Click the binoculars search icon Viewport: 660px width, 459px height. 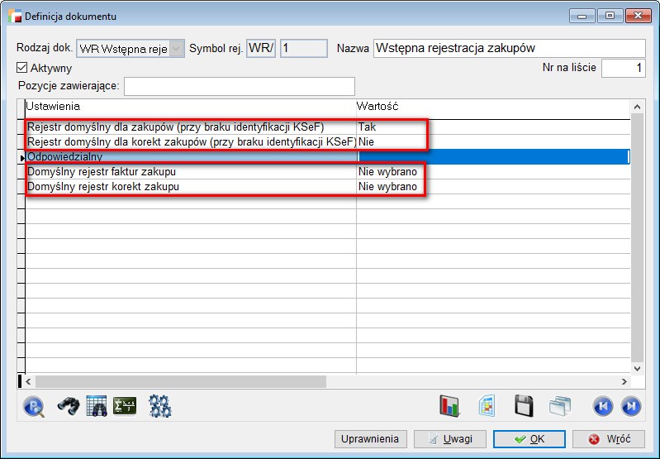coord(69,405)
